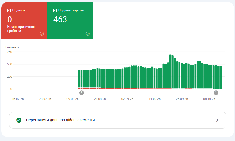Click the annotation marker near 08.10.26
Viewport: 235px width, 141px height.
tap(216, 92)
